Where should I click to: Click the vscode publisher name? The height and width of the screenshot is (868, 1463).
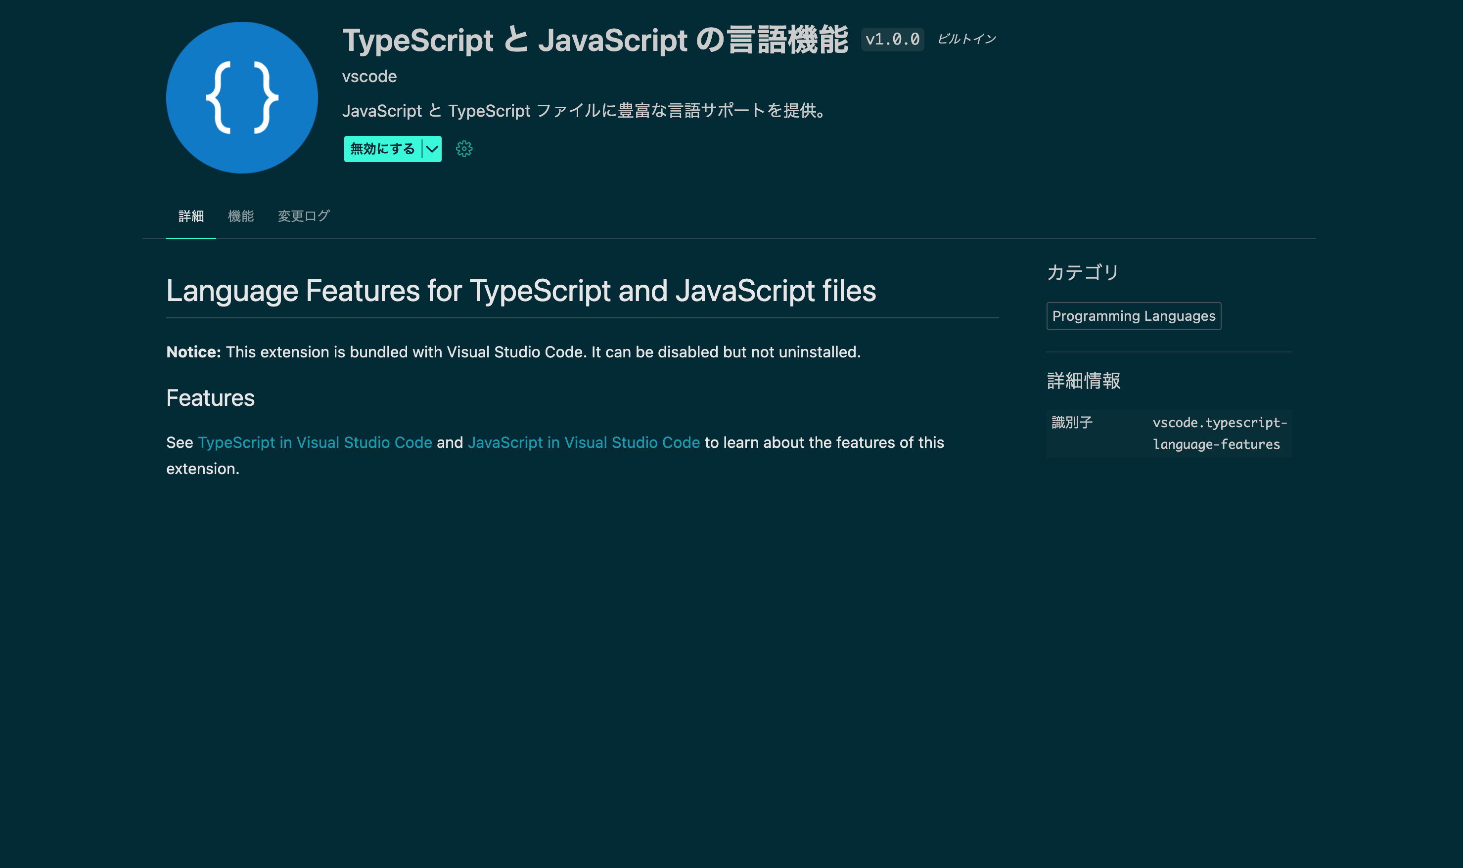pyautogui.click(x=369, y=76)
